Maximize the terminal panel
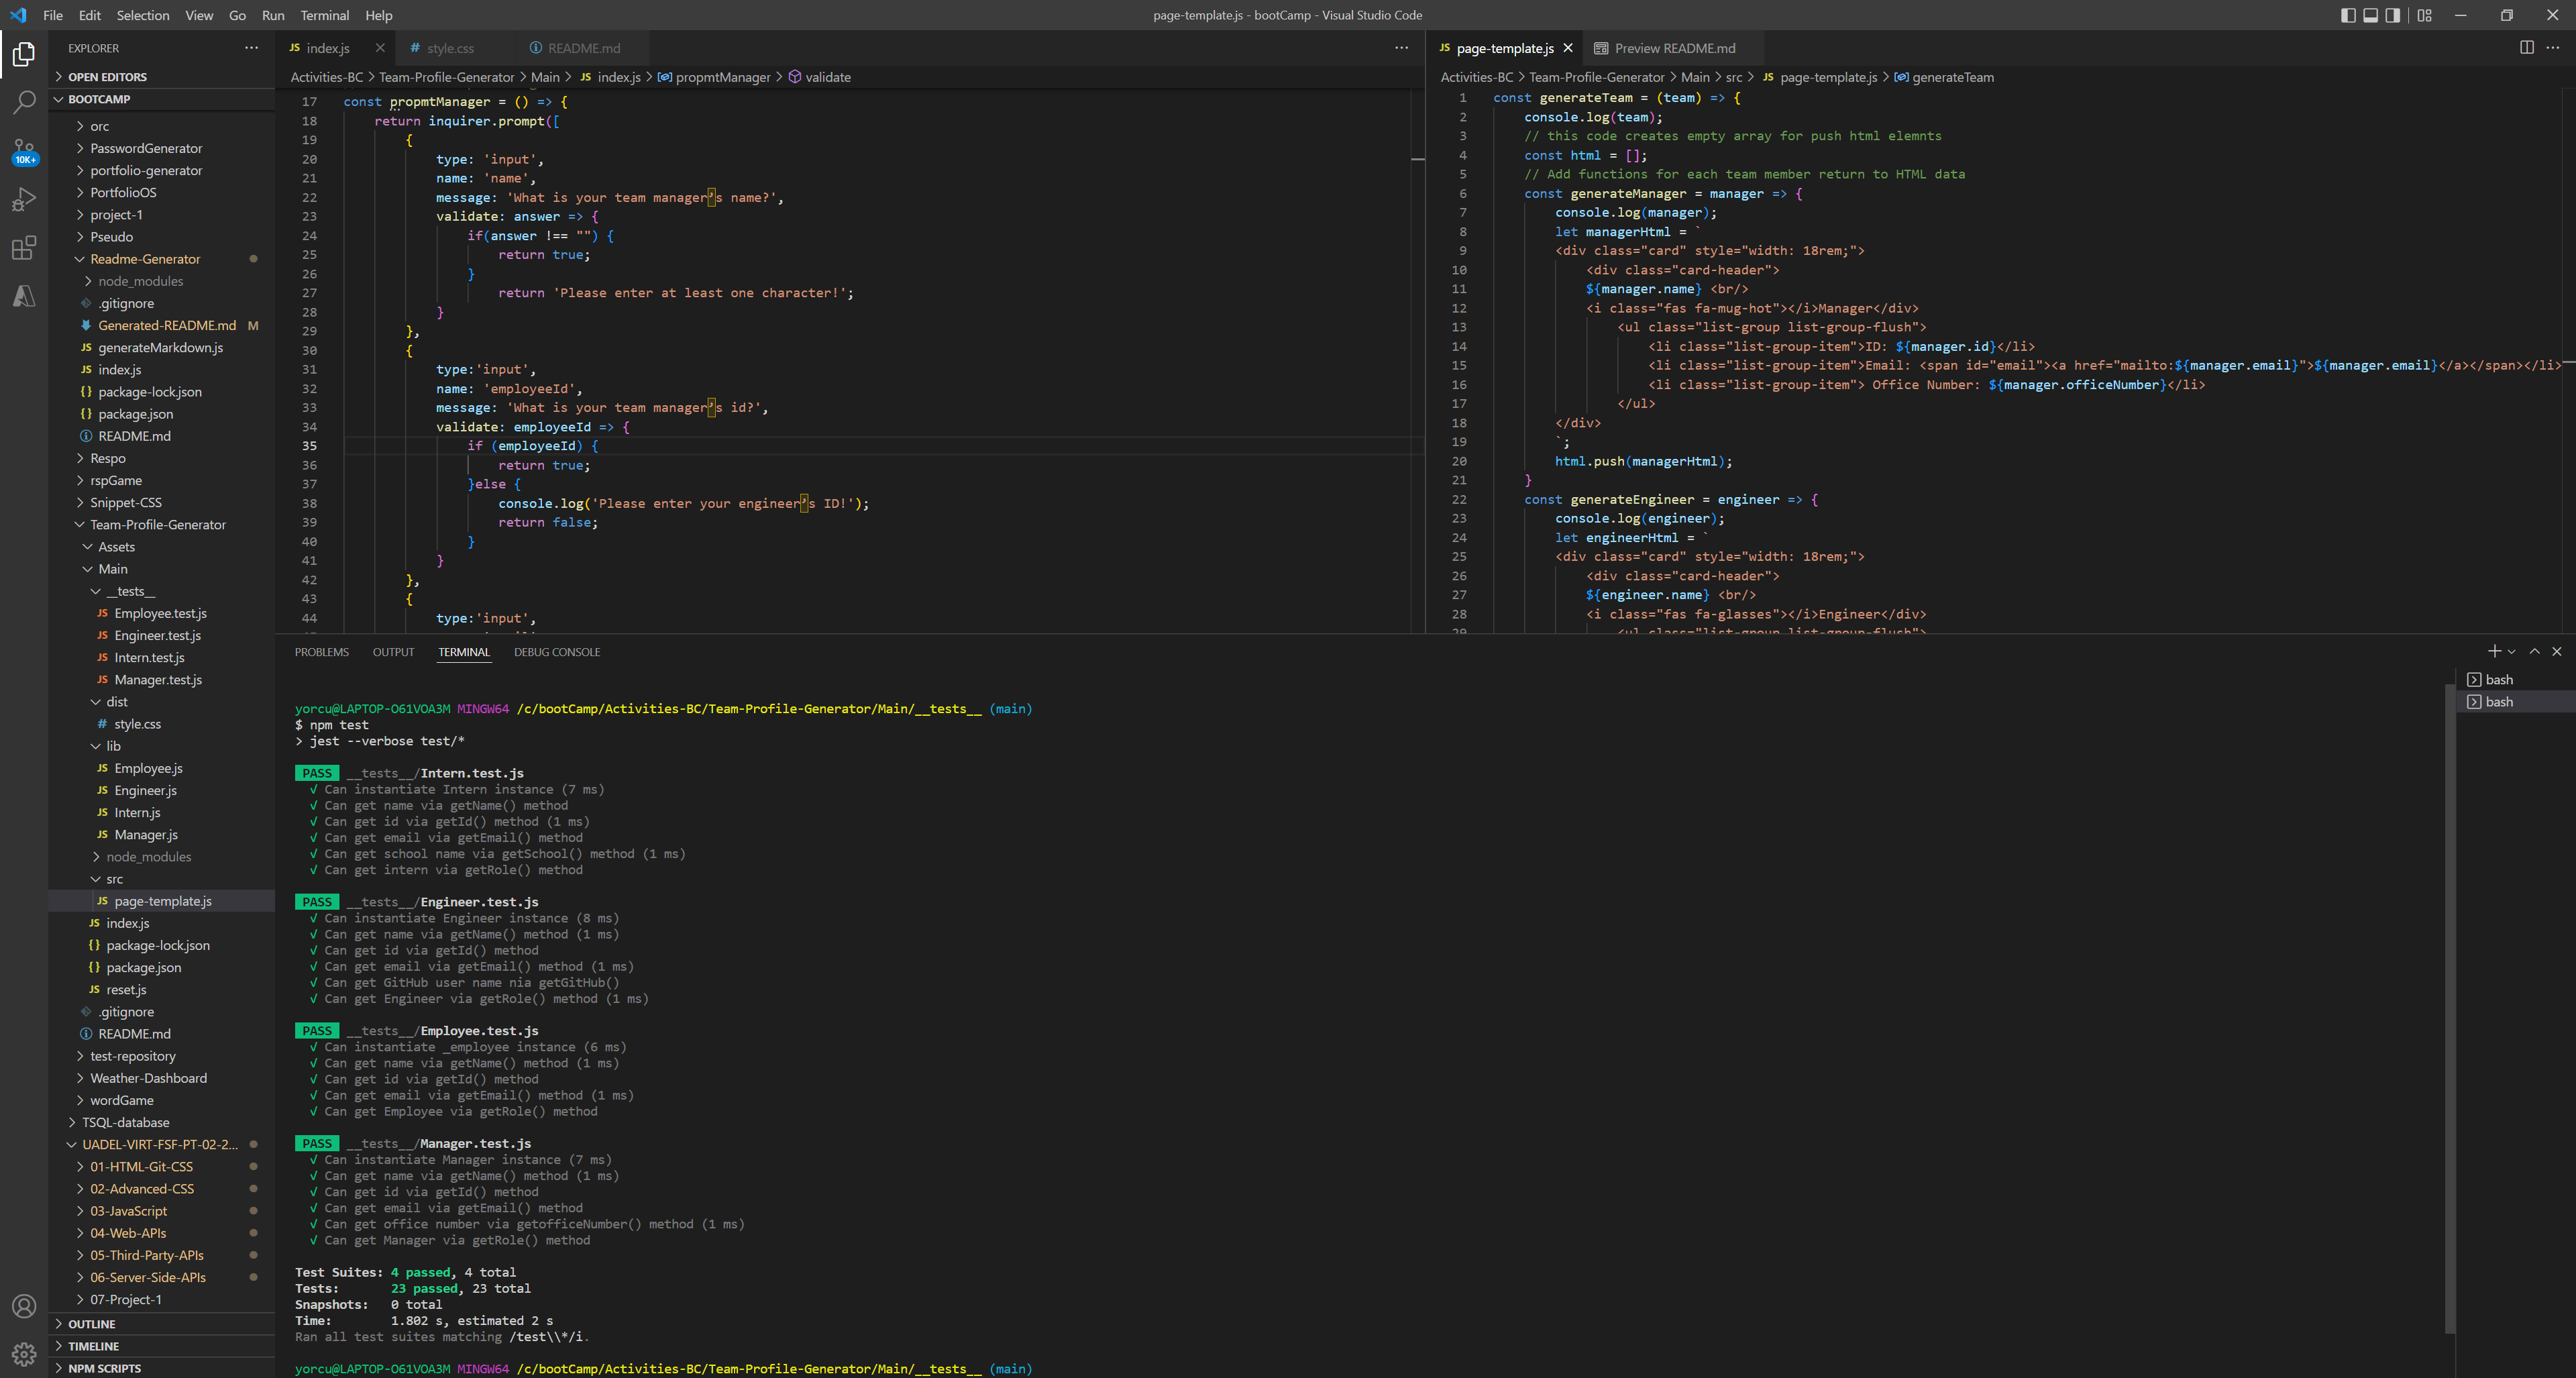This screenshot has height=1378, width=2576. click(x=2535, y=651)
